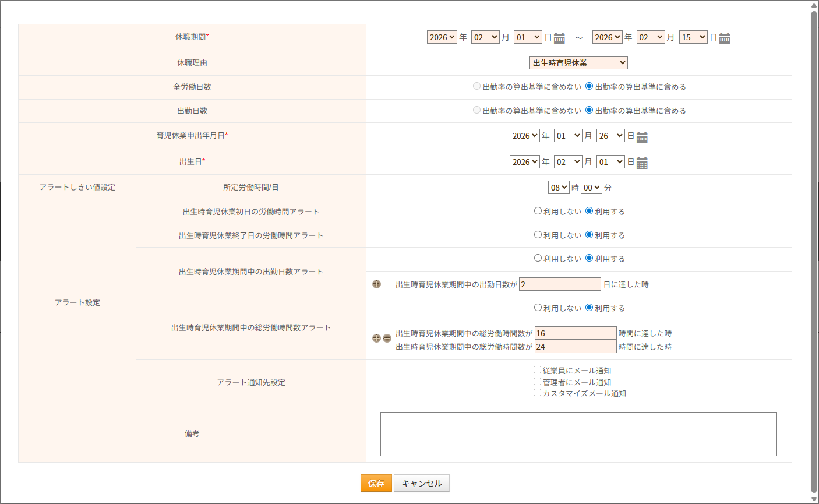The width and height of the screenshot is (819, 504).
Task: Open calendar icon for 出生日
Action: click(642, 163)
